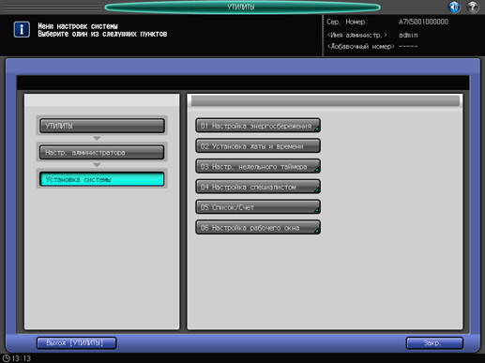
Task: Click the blue info icon
Action: 22,30
